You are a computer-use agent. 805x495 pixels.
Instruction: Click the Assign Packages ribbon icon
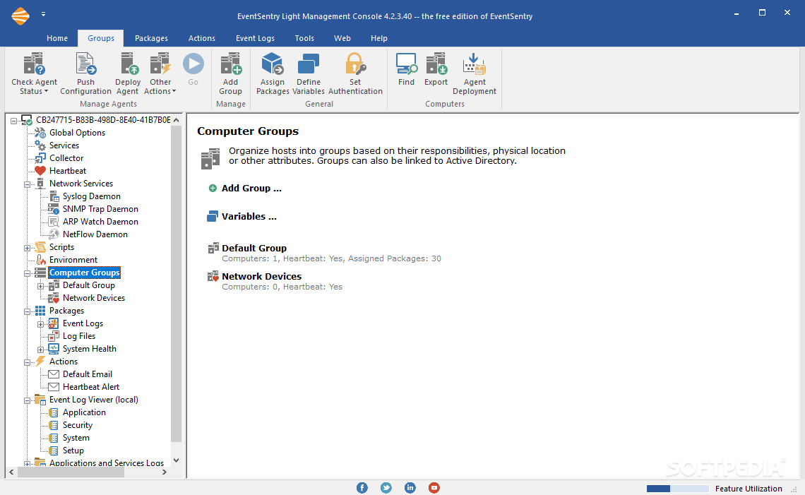[x=273, y=64]
